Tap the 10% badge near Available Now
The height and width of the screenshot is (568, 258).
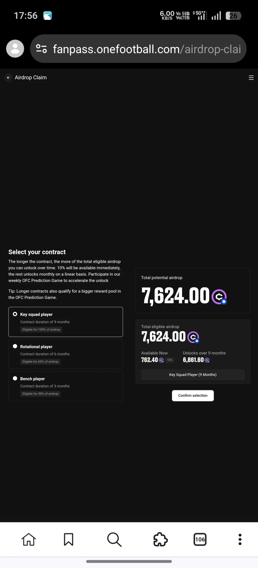tap(170, 360)
